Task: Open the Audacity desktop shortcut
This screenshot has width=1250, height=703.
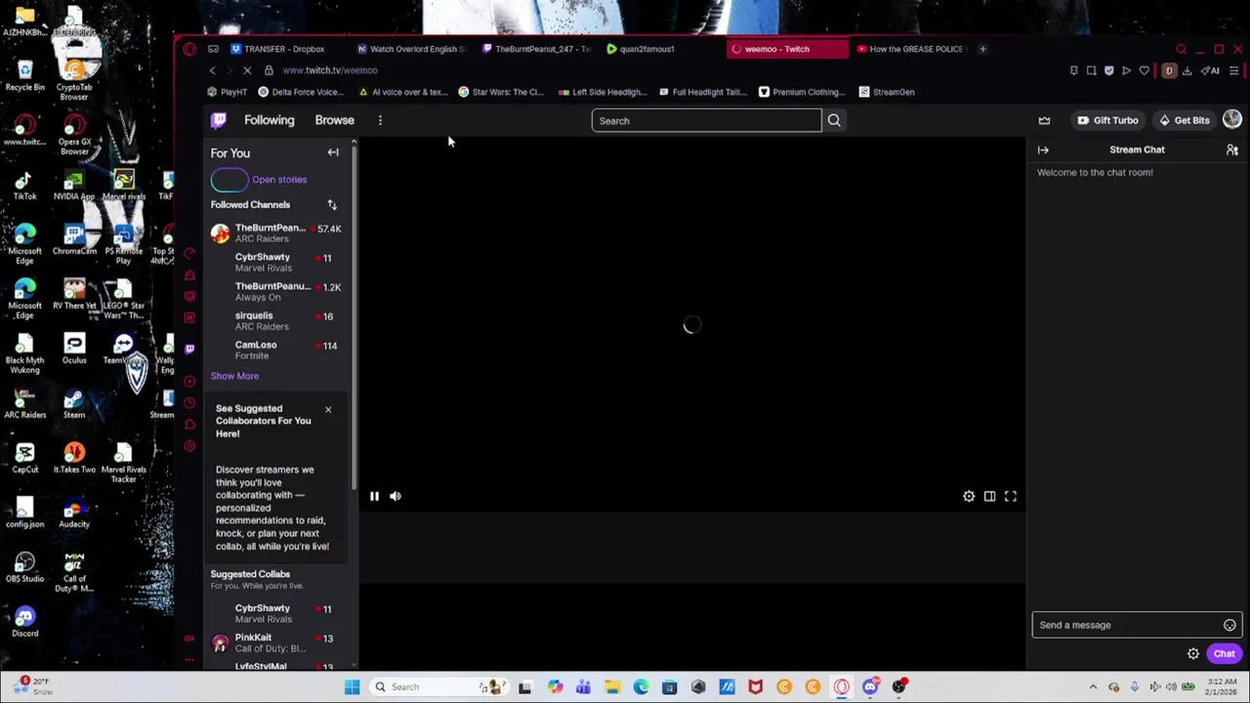Action: [74, 512]
